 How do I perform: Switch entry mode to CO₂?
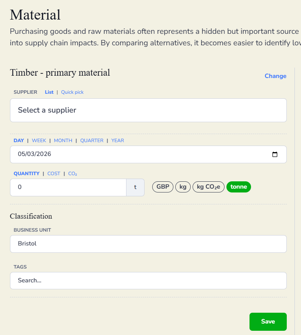73,174
